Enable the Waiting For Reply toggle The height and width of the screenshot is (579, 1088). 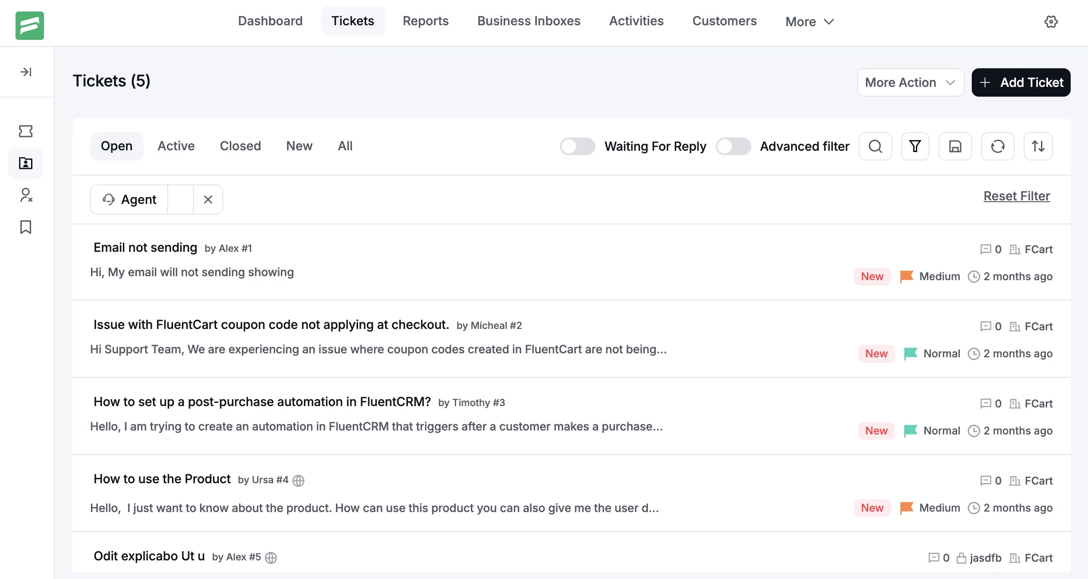coord(577,146)
